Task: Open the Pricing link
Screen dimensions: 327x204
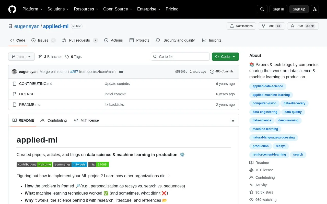Action: [172, 9]
